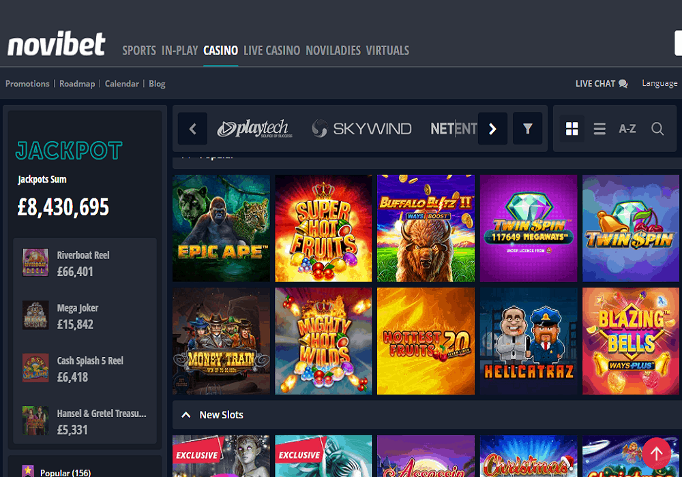This screenshot has width=682, height=477.
Task: Click the Riverboat Reel jackpot icon
Action: 35,262
